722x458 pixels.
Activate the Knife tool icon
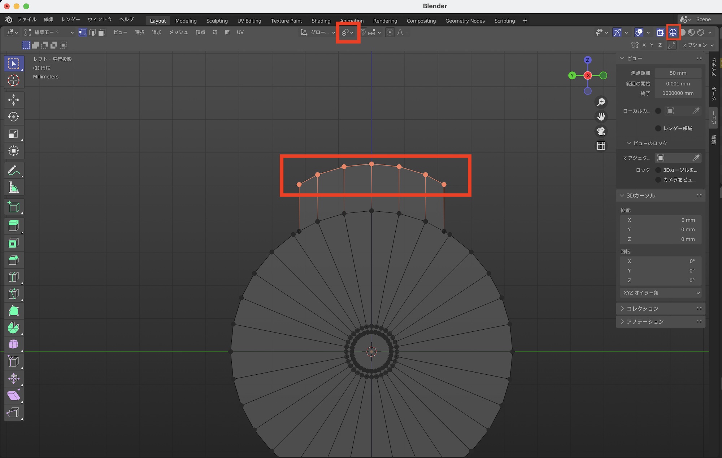pyautogui.click(x=14, y=294)
